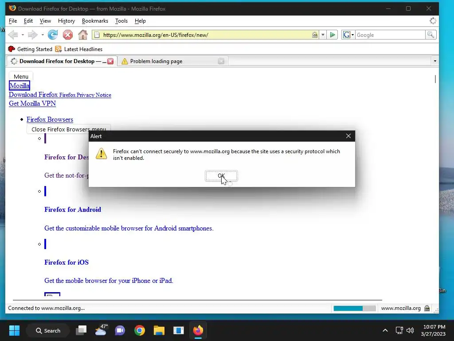The height and width of the screenshot is (341, 454).
Task: Open the Download Firefox link
Action: 33,95
